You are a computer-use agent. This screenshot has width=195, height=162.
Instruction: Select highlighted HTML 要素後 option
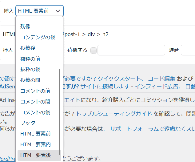click(35, 155)
